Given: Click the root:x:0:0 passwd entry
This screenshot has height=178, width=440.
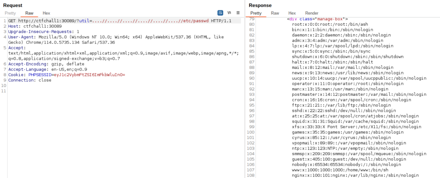Looking at the screenshot, I should click(330, 24).
